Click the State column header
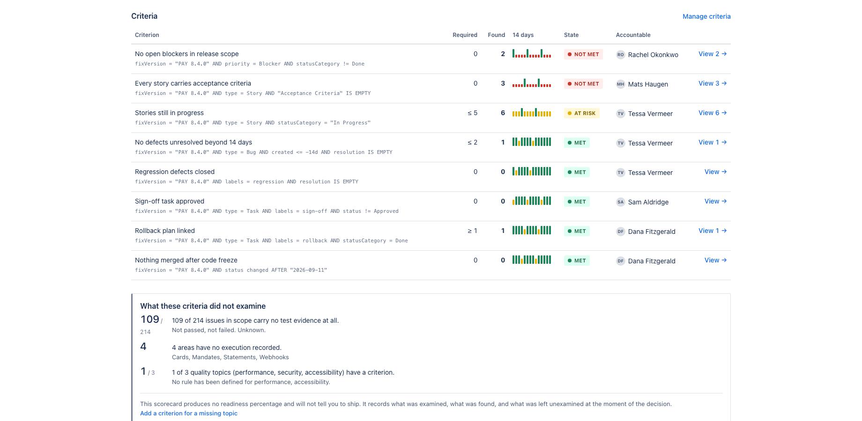Image resolution: width=862 pixels, height=421 pixels. tap(571, 35)
